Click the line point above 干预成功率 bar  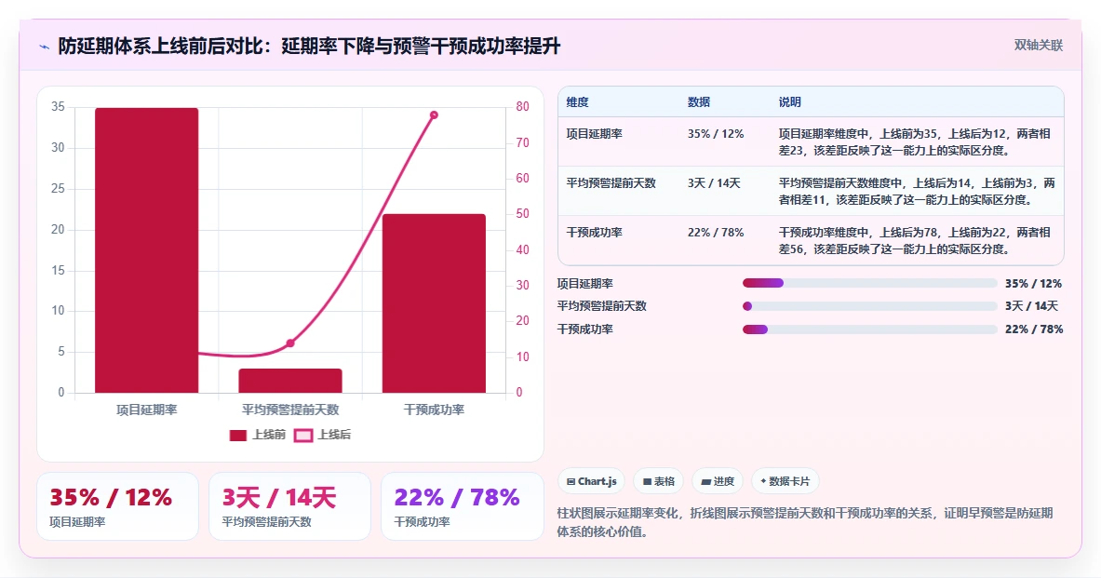click(434, 114)
